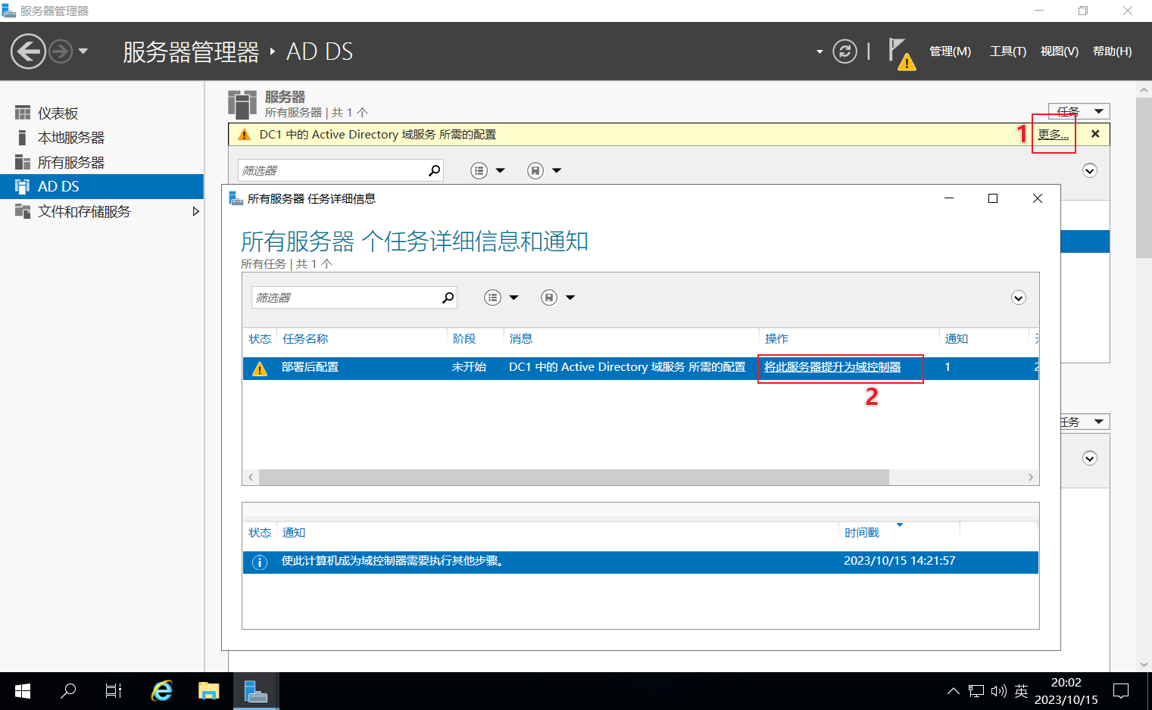Viewport: 1152px width, 710px height.
Task: Open Windows Start menu
Action: coord(23,691)
